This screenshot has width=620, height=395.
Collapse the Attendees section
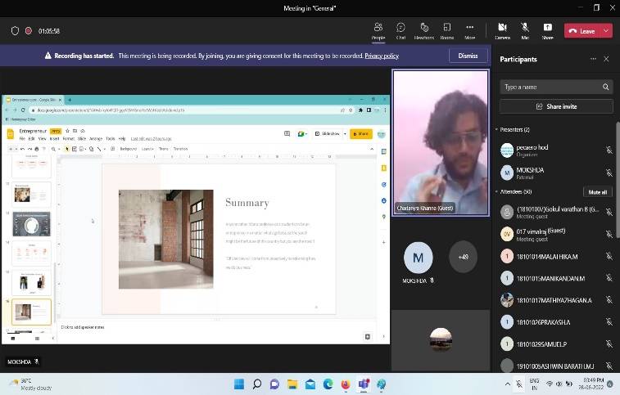[496, 191]
